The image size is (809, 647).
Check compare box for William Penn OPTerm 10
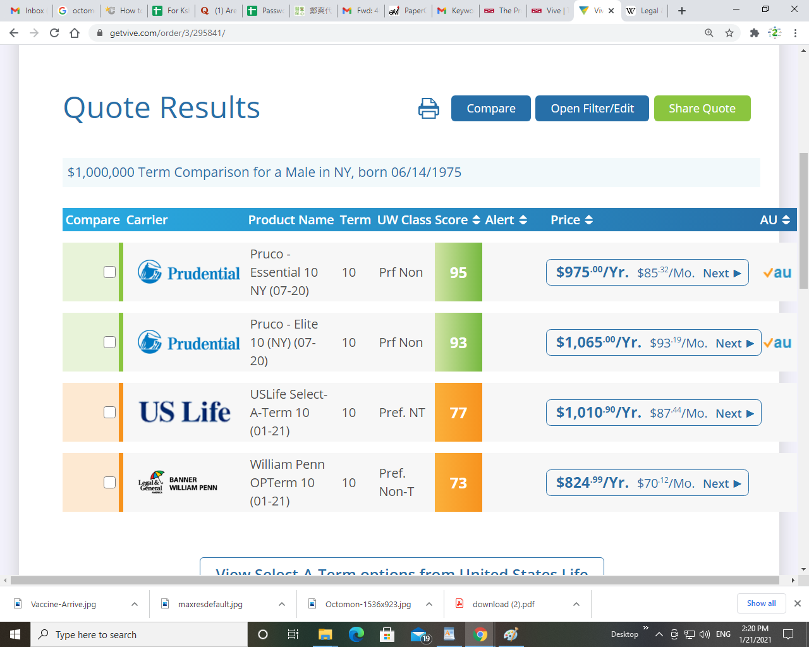pos(109,483)
